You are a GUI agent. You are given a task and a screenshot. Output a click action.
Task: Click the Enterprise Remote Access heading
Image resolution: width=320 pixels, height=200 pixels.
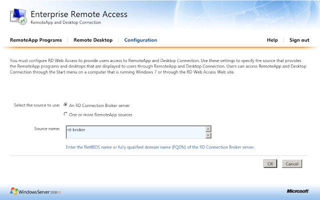click(x=79, y=14)
